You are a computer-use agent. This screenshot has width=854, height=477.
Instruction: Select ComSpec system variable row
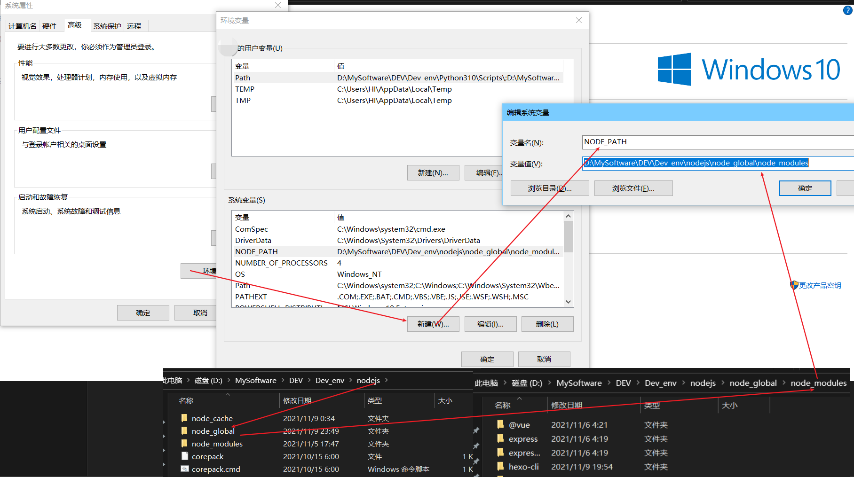coord(398,229)
